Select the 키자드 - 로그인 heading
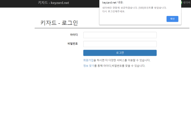191x126 pixels. [59, 23]
